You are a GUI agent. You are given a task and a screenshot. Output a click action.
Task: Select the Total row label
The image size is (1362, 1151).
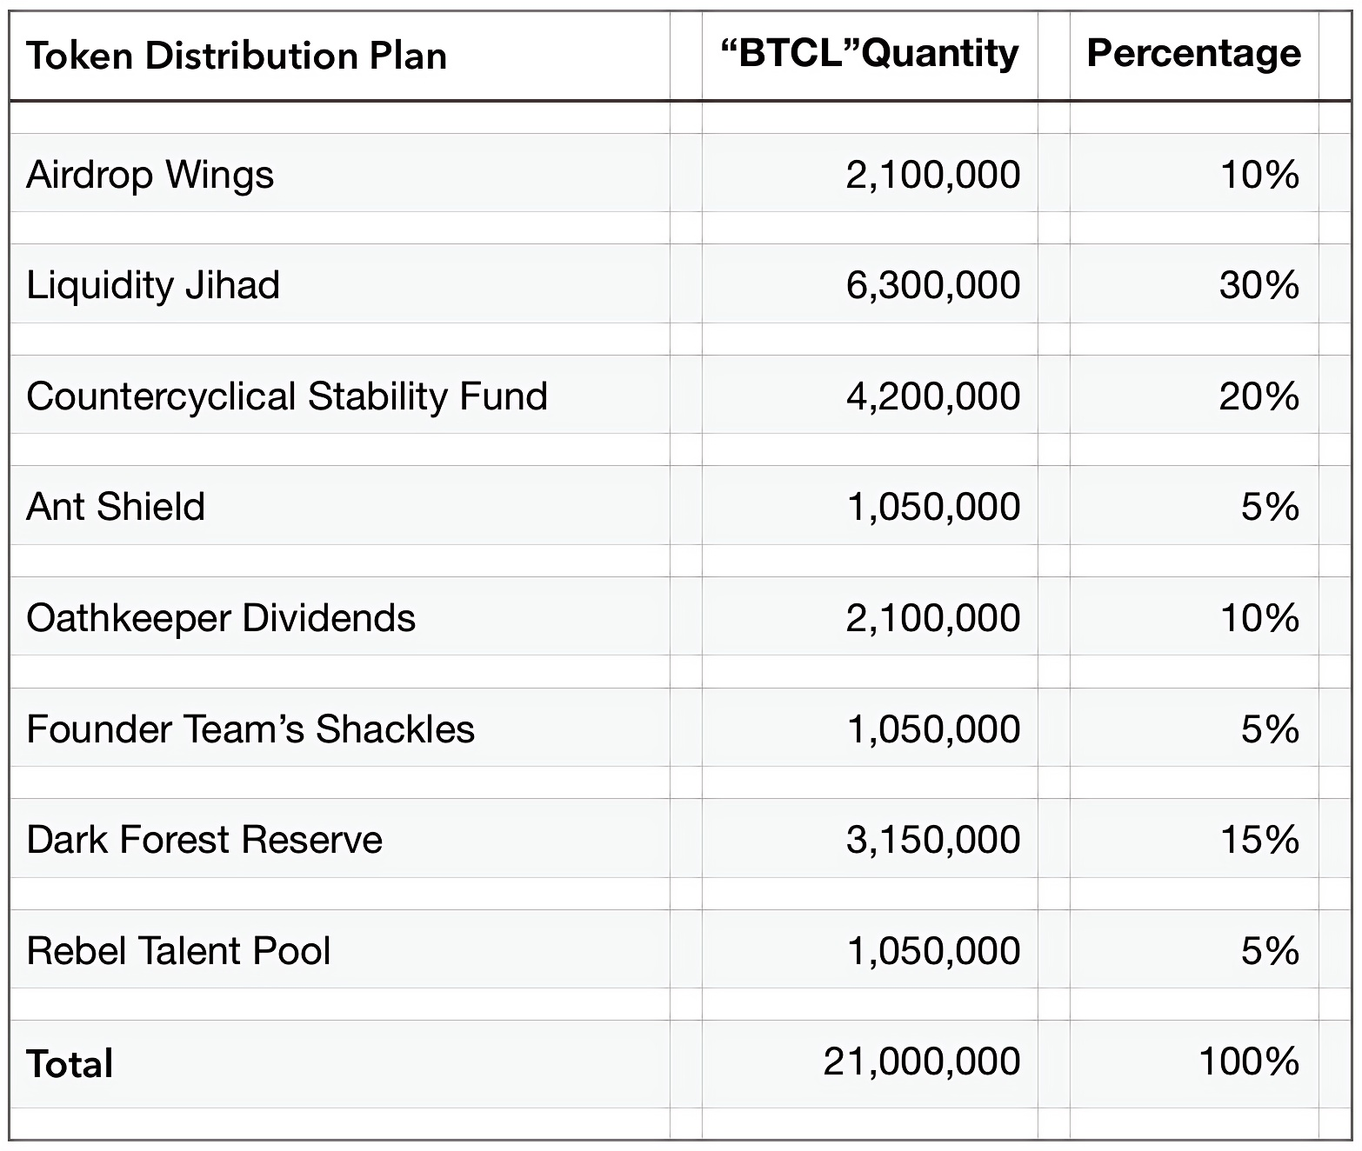click(x=70, y=1063)
